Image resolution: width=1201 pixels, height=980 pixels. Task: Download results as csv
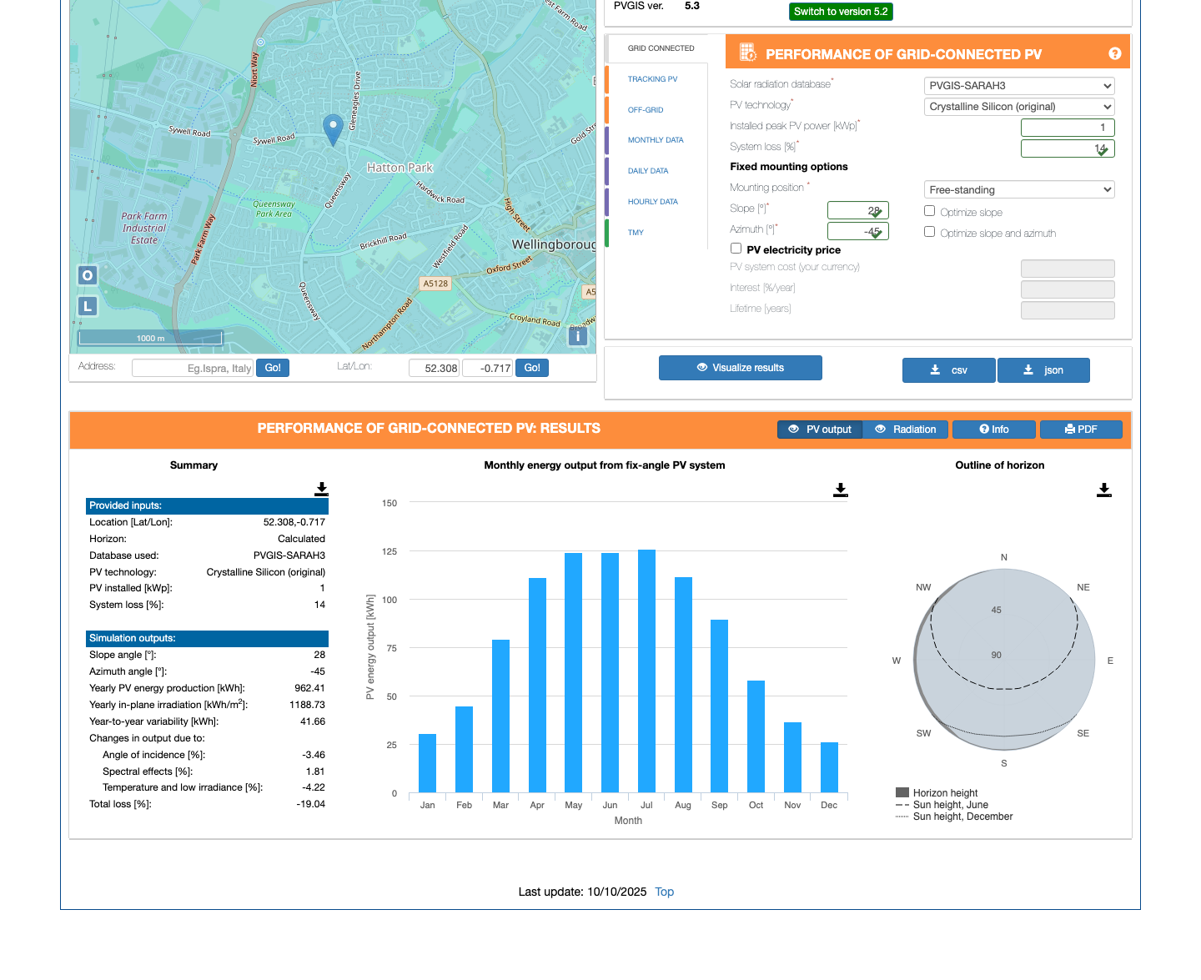pos(948,370)
